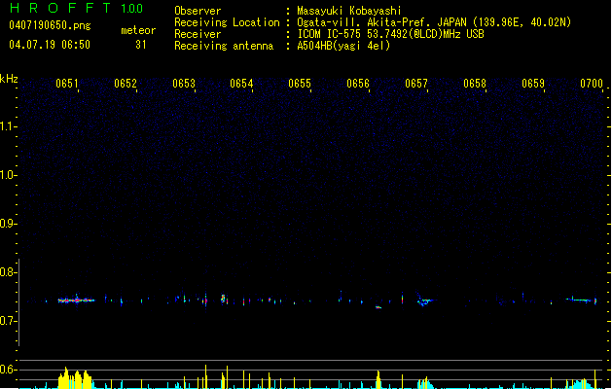Click the 0653 time marker
Viewport: 612px width, 389px height.
point(184,84)
